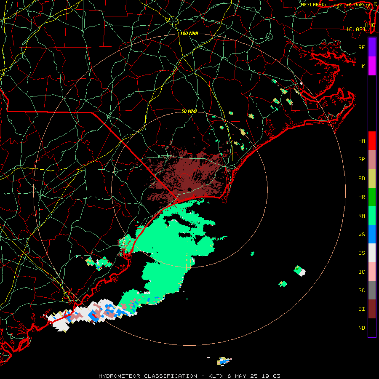Screen dimensions: 379x379
Task: Click the UK legend label
Action: pos(361,67)
